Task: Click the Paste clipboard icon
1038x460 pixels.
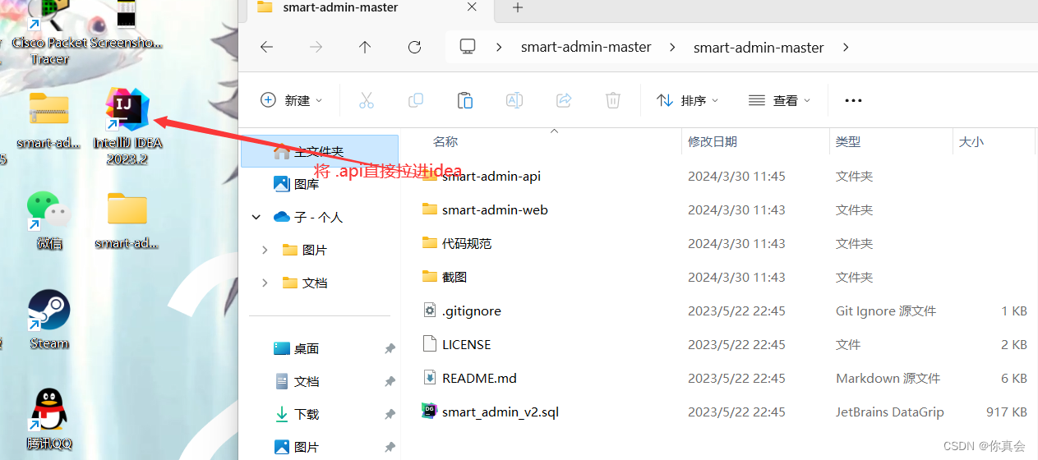Action: (465, 100)
